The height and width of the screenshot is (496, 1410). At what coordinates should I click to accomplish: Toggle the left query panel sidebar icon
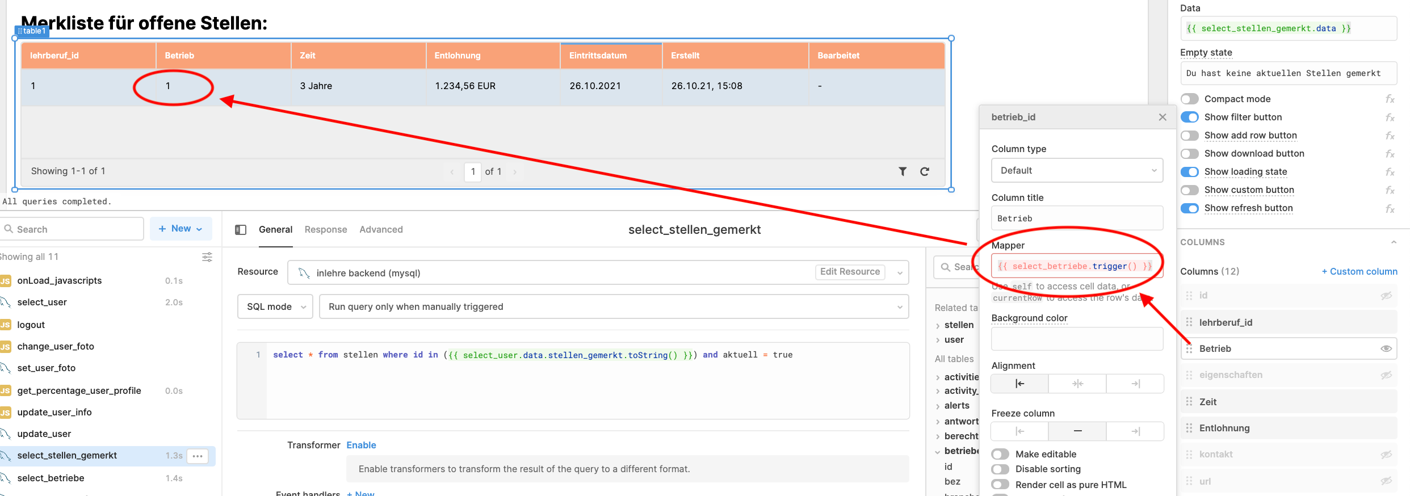[x=241, y=230]
